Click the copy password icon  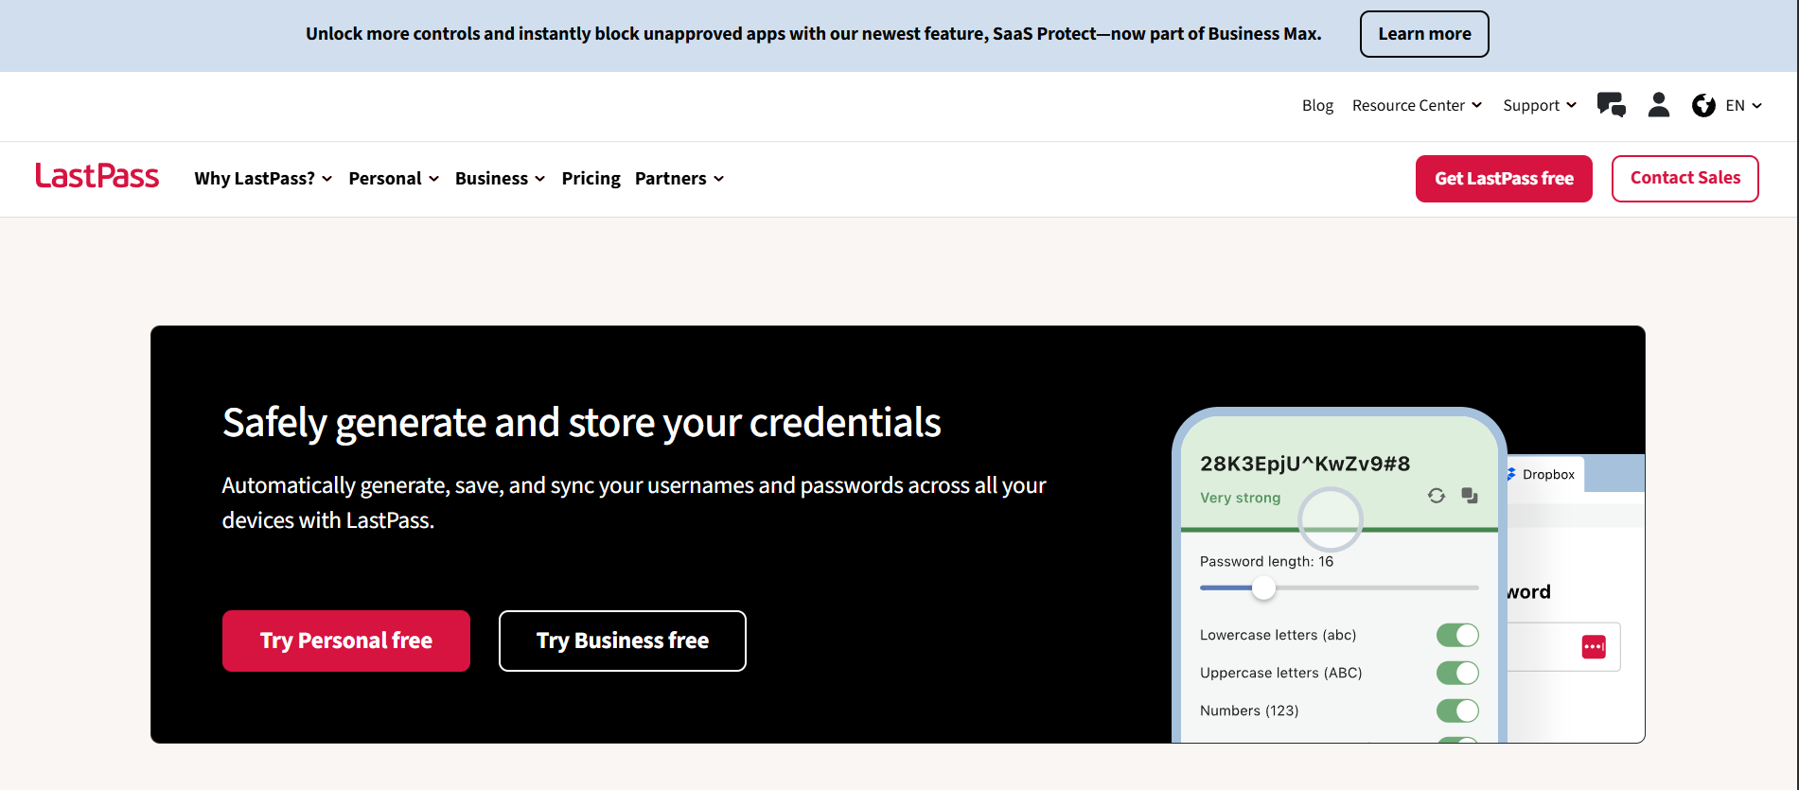click(1469, 496)
